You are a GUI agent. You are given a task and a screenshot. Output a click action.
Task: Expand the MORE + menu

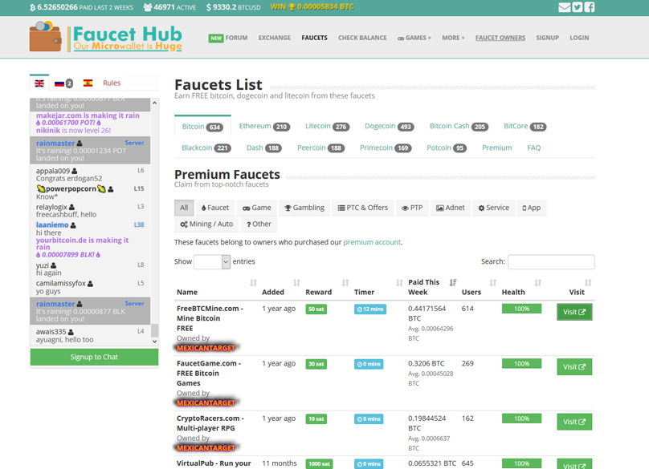(453, 38)
